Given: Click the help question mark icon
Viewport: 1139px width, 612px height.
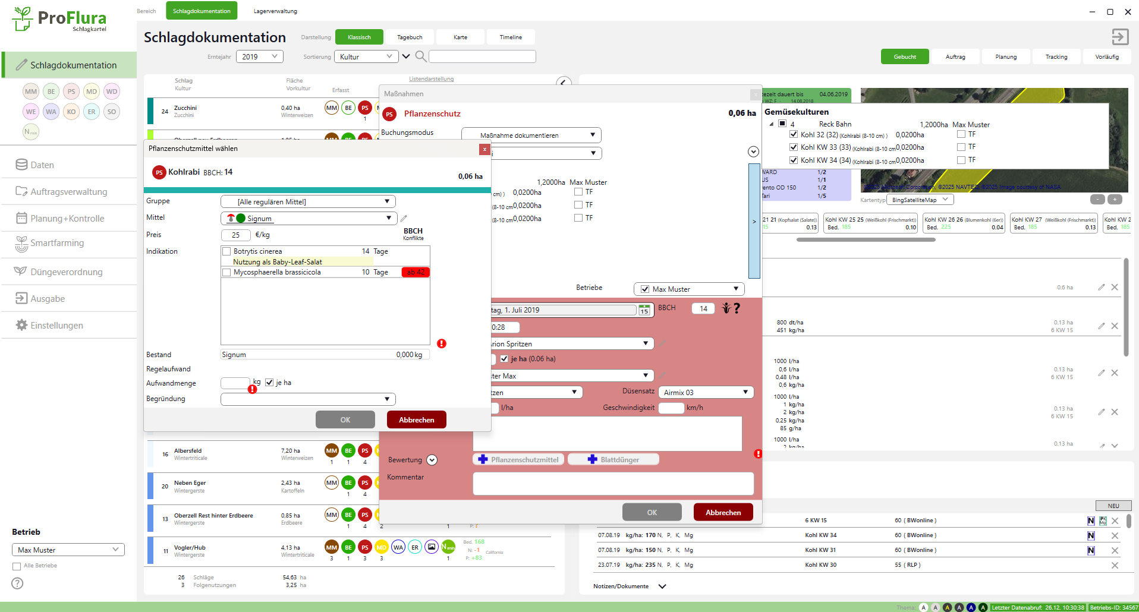Looking at the screenshot, I should (17, 583).
